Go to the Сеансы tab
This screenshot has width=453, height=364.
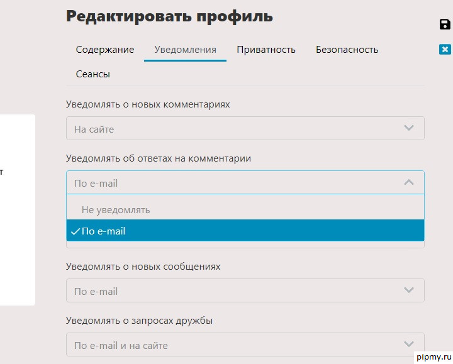pyautogui.click(x=92, y=74)
